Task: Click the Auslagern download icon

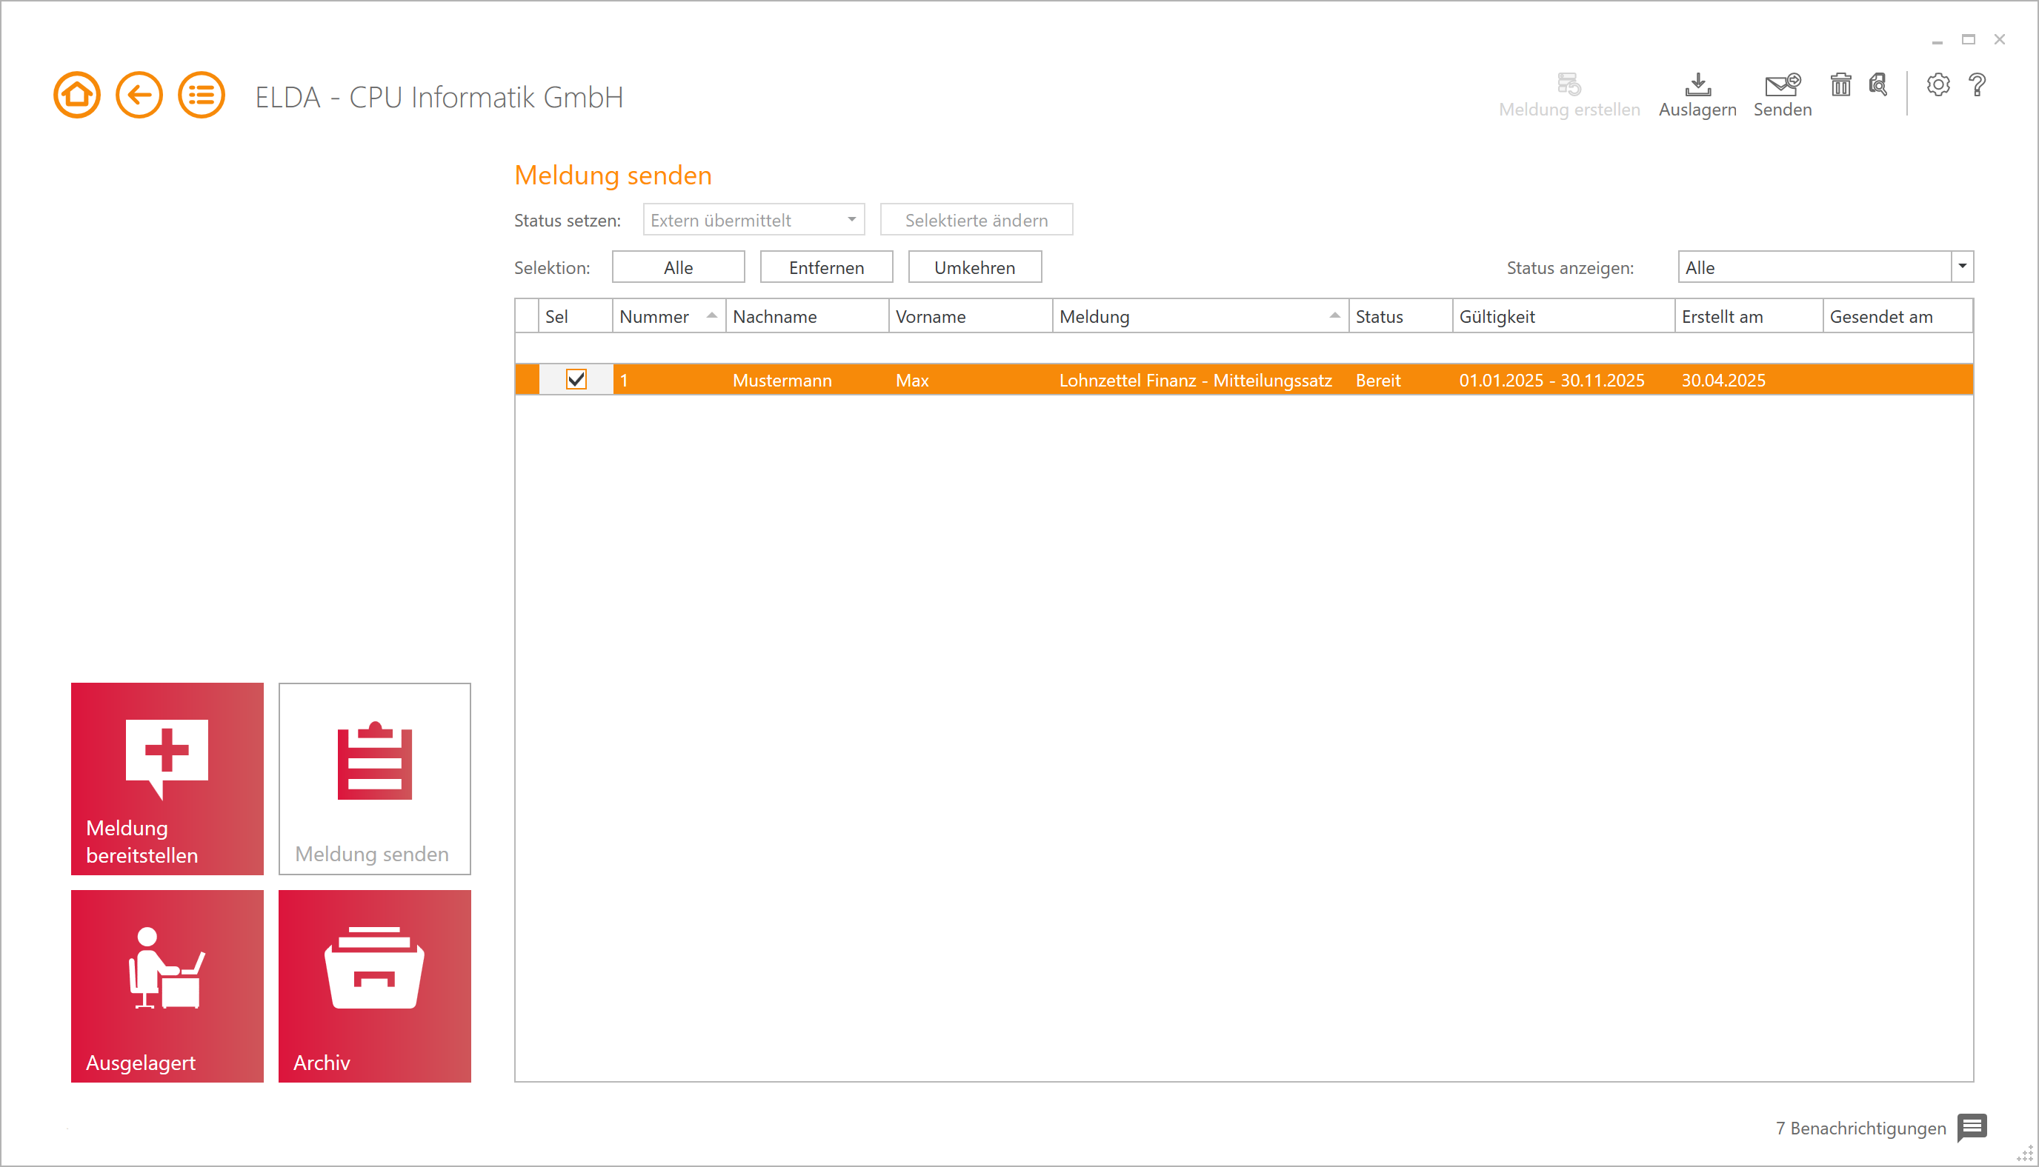Action: click(x=1697, y=85)
